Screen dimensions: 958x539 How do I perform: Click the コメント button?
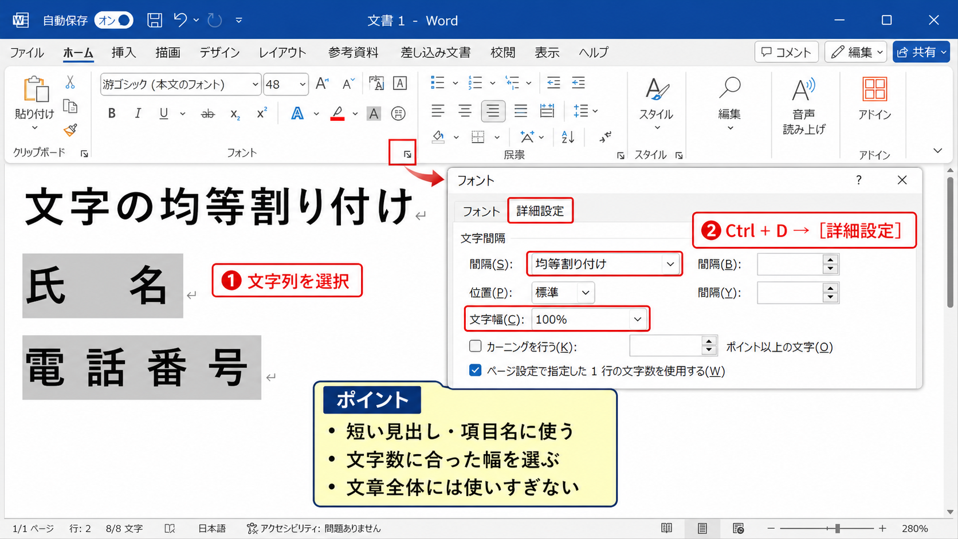tap(786, 52)
